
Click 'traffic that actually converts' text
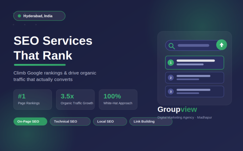(x=43, y=79)
